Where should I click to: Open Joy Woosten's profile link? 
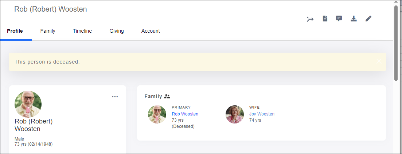262,114
